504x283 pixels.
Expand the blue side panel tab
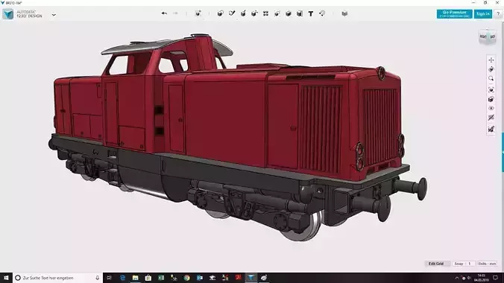[503, 152]
